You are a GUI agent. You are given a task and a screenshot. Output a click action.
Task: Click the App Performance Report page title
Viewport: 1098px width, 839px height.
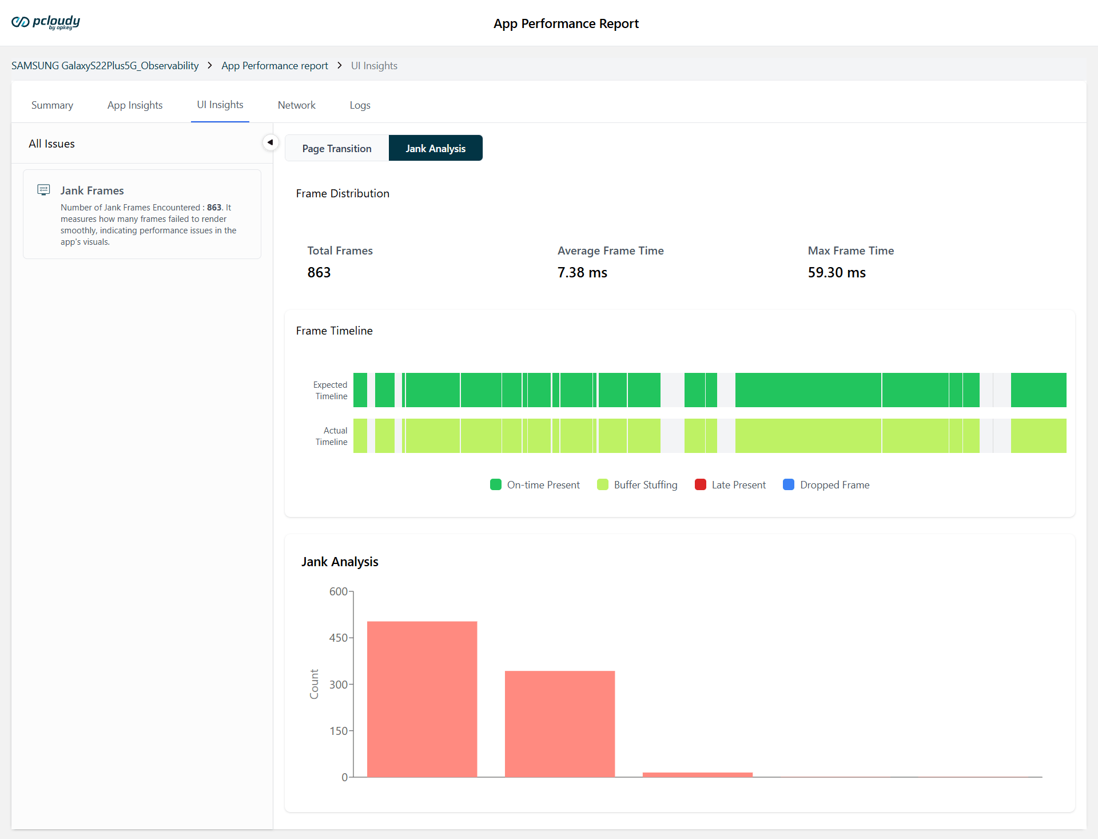566,23
